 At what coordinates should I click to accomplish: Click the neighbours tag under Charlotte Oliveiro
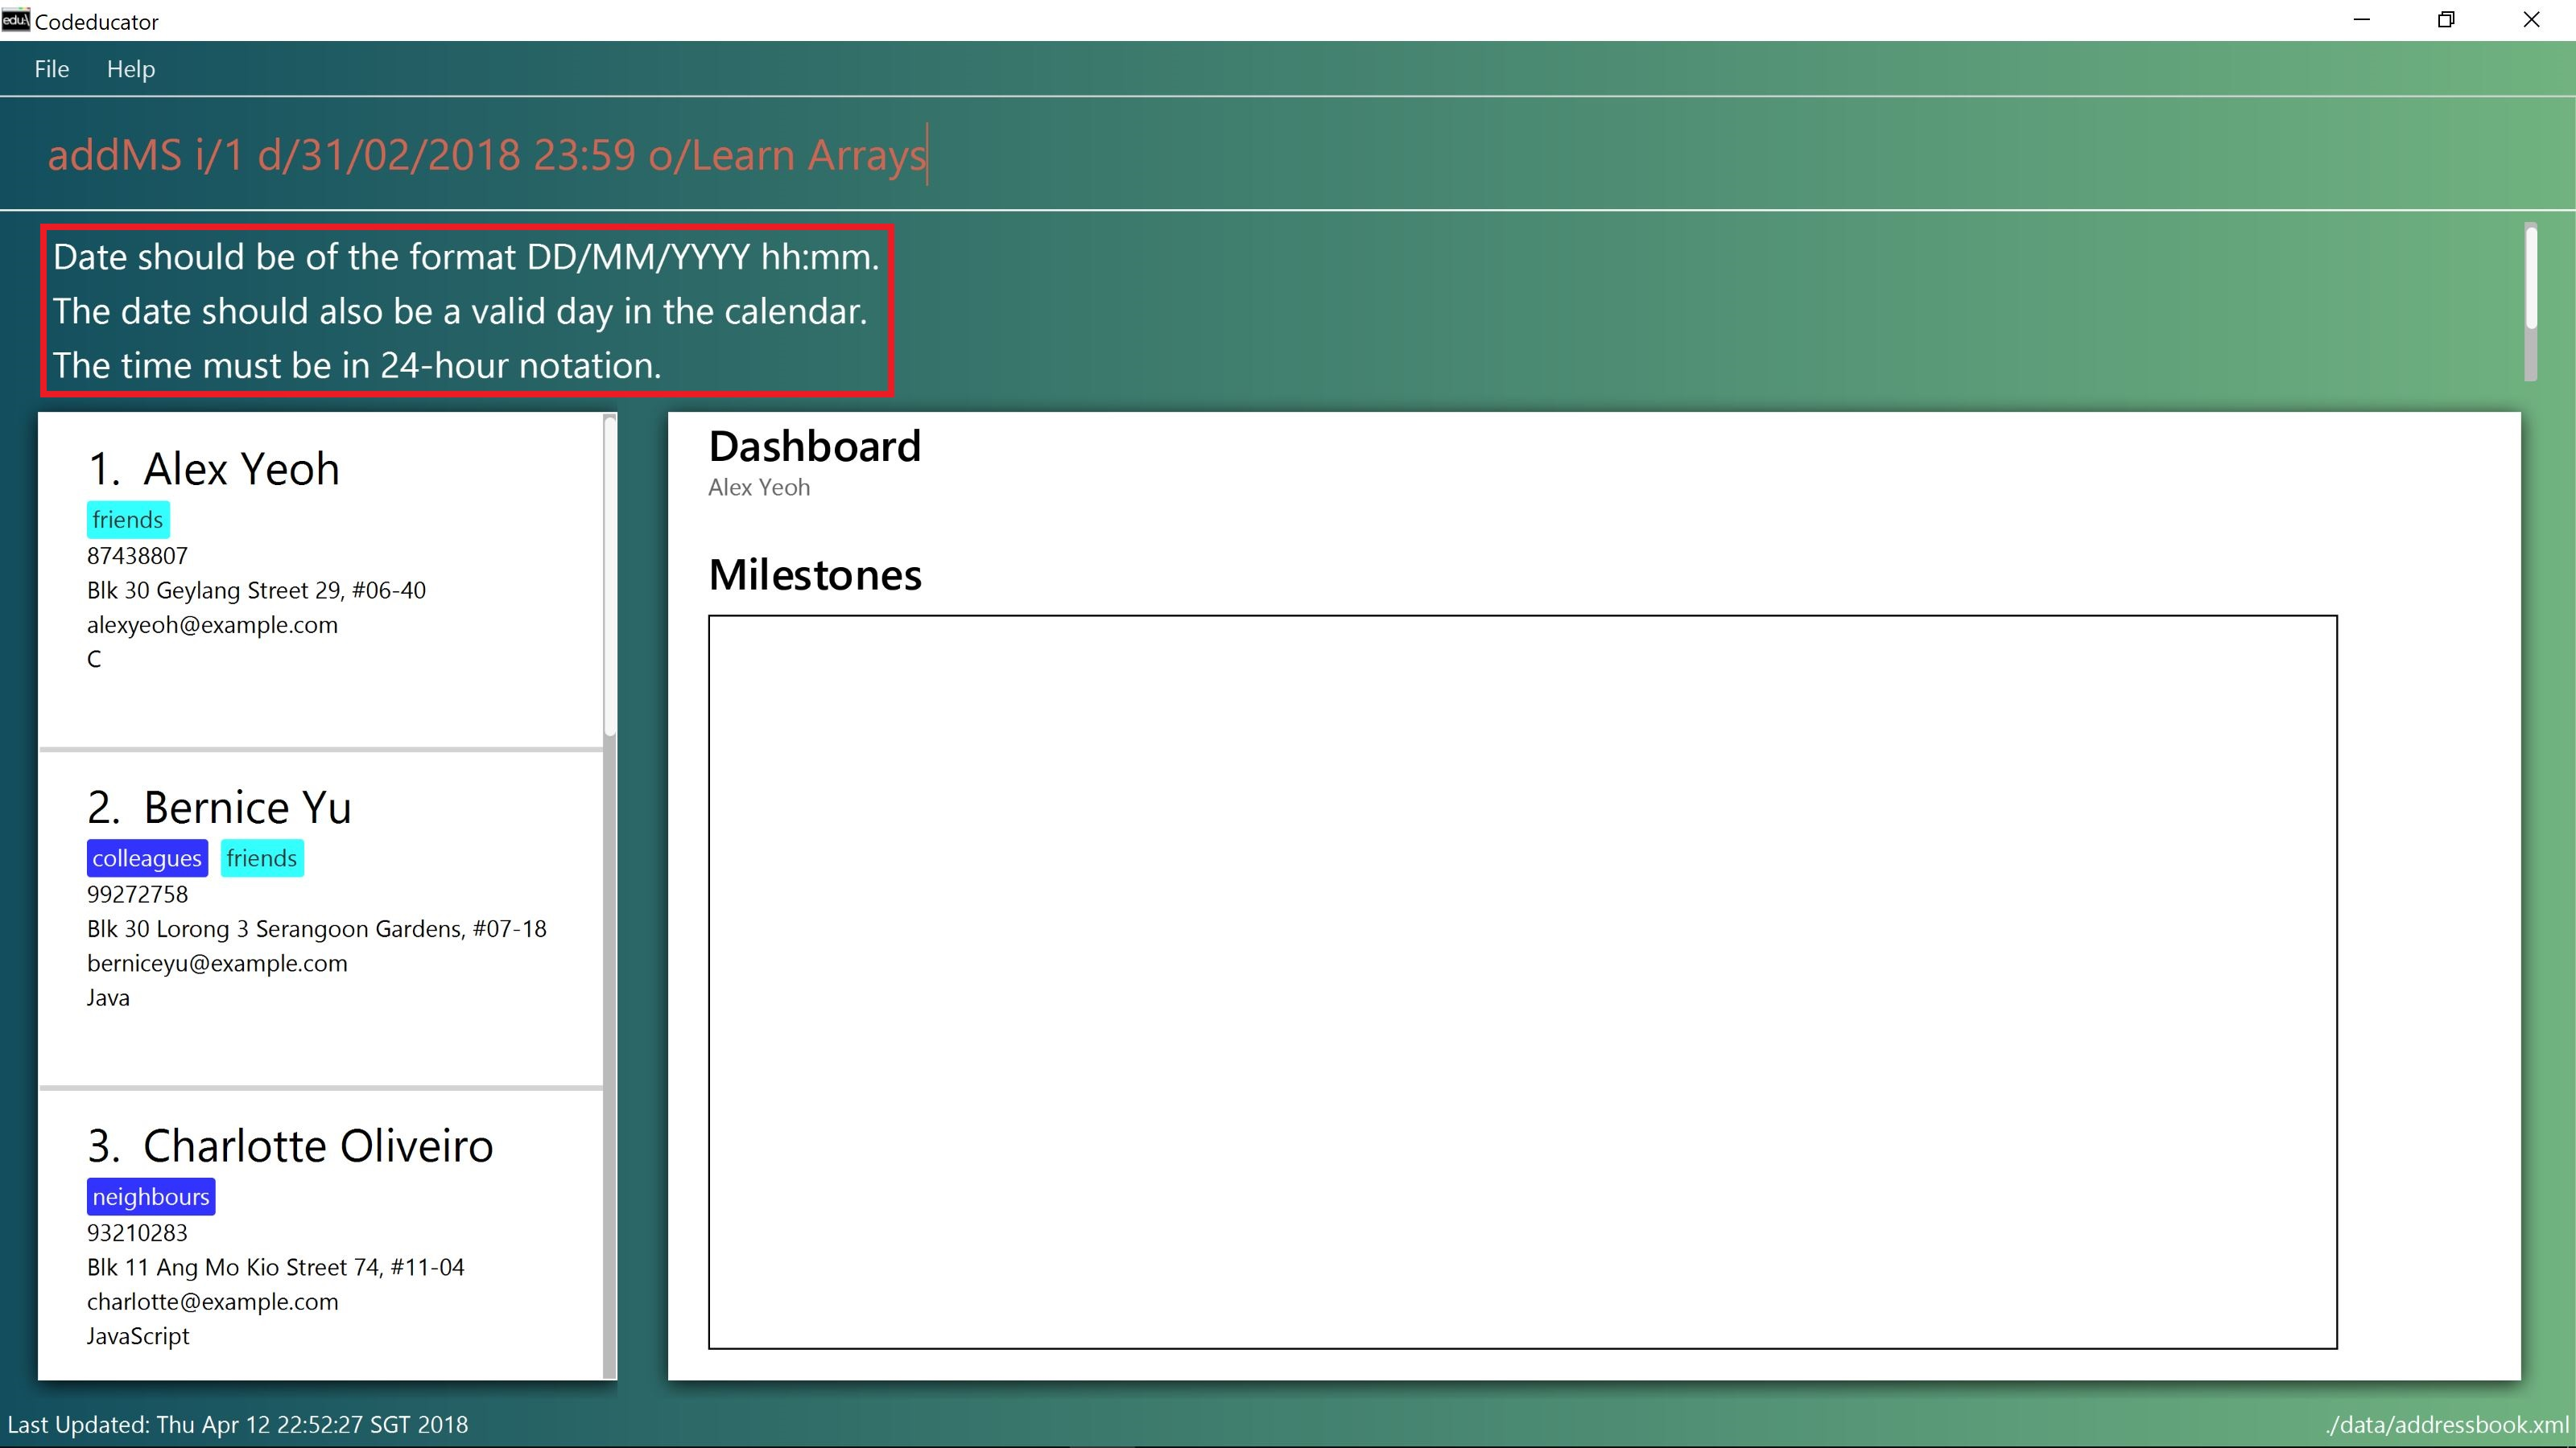[151, 1196]
